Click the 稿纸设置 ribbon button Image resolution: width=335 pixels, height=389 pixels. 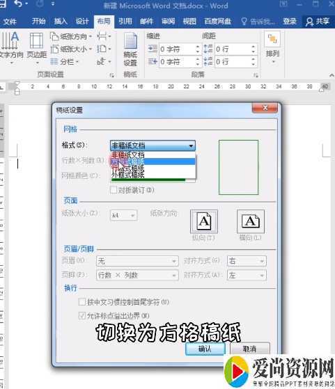130,49
